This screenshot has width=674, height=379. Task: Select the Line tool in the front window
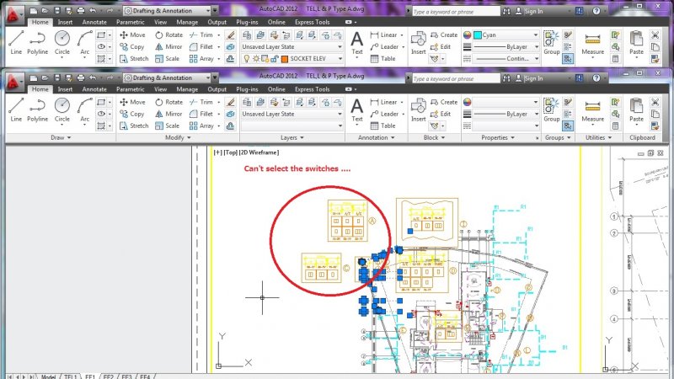point(16,109)
